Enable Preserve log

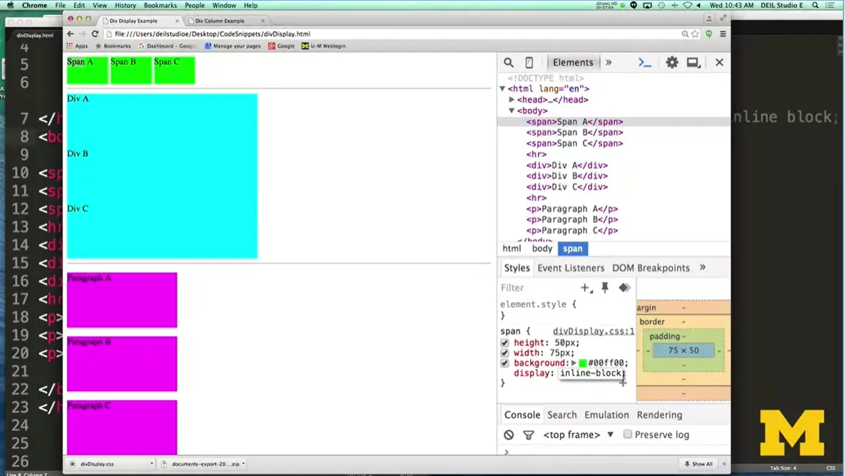[x=628, y=435]
